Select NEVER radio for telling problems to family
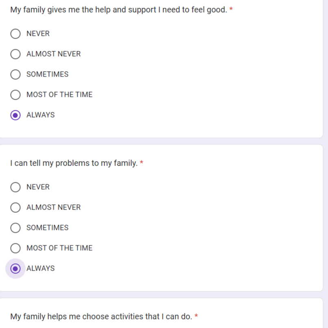328x328 pixels. click(15, 187)
